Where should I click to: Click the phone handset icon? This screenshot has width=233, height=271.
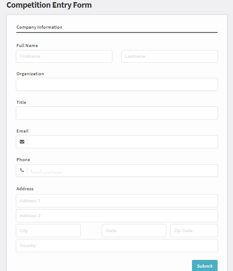point(22,170)
